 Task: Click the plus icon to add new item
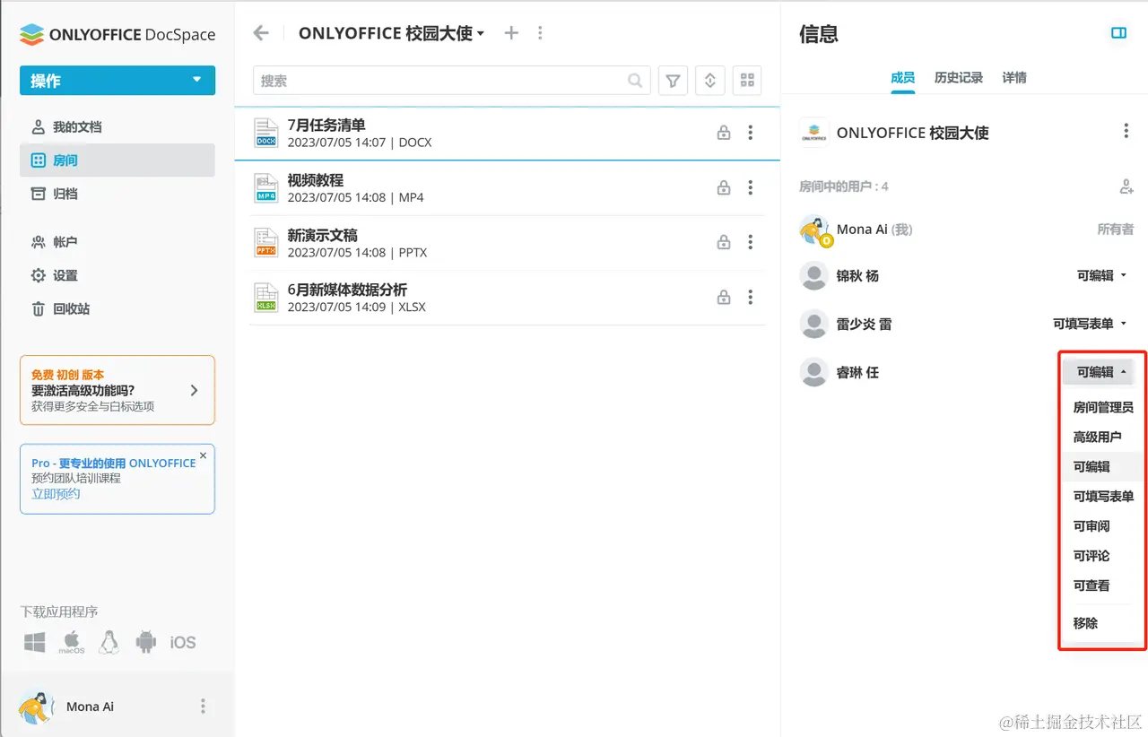(x=511, y=33)
